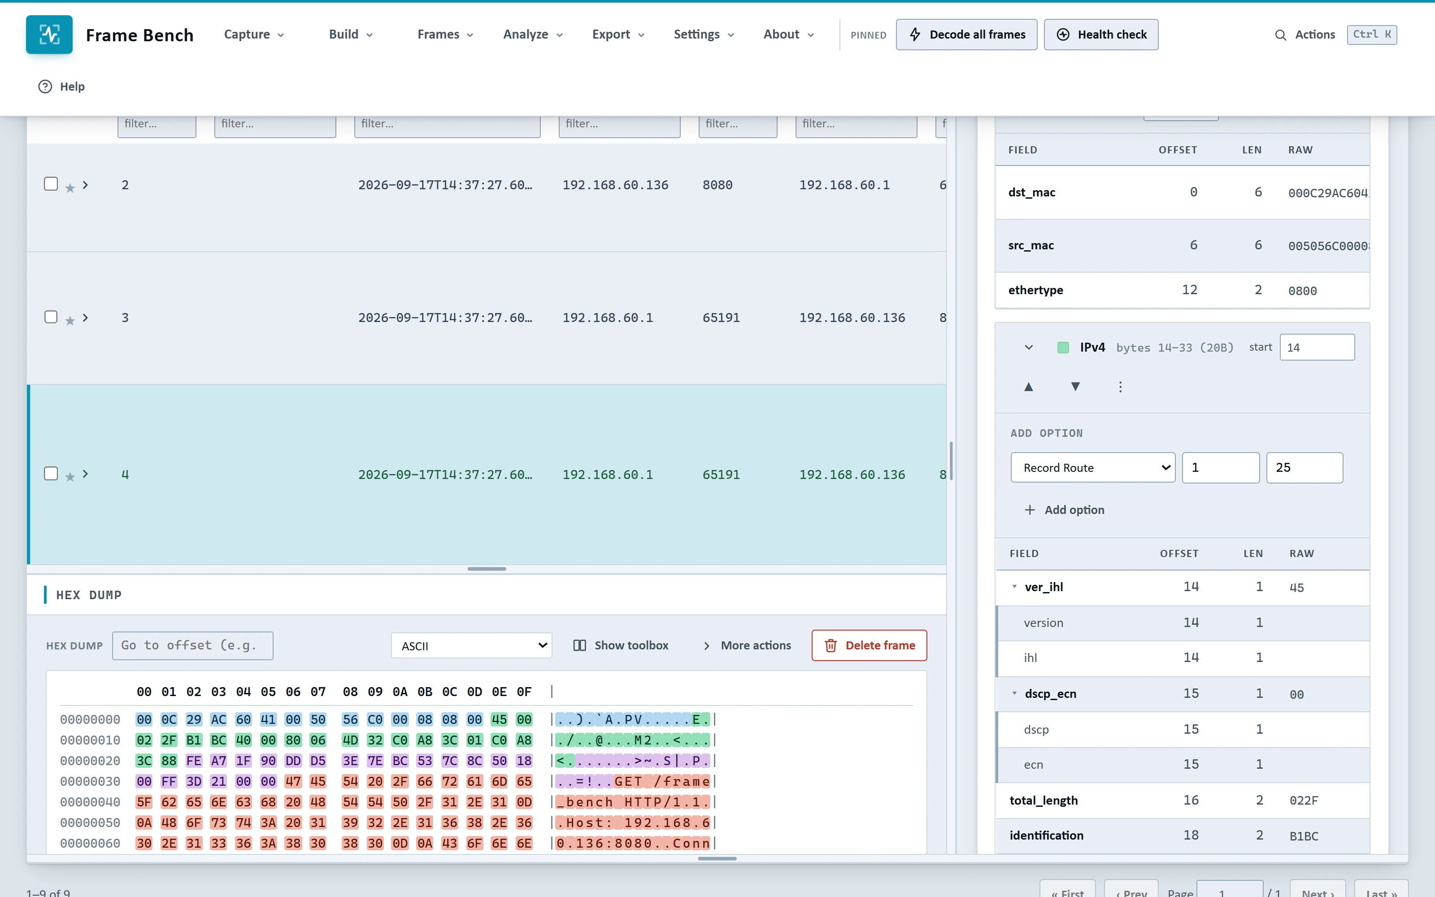1435x897 pixels.
Task: Collapse the dscp_ecn field tree
Action: click(x=1014, y=693)
